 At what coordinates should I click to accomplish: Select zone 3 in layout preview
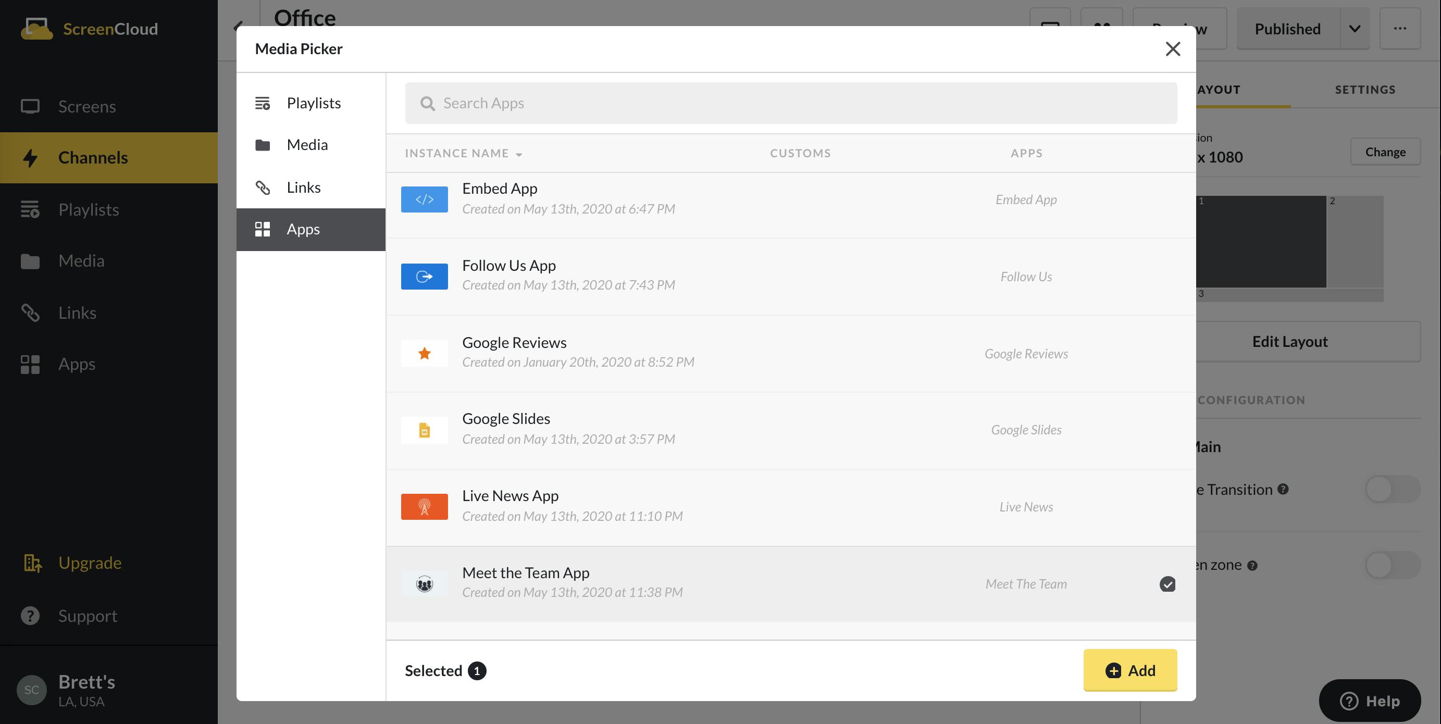[x=1289, y=295]
